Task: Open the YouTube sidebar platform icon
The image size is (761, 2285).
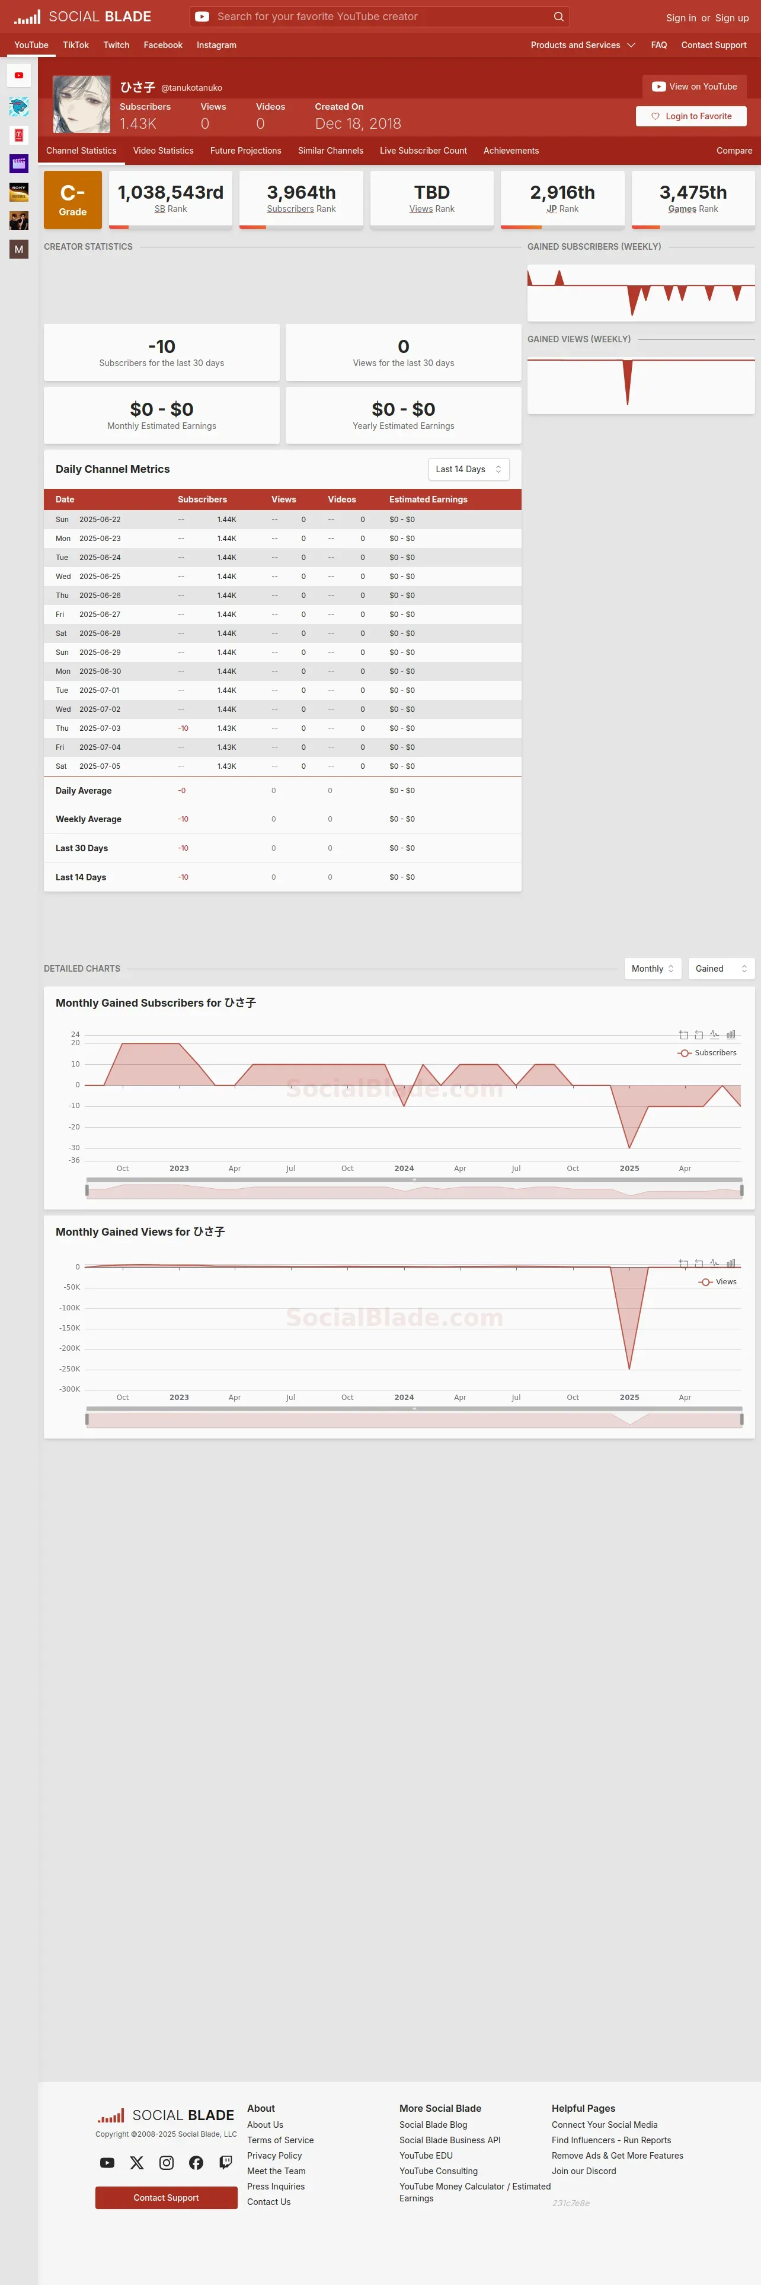Action: [18, 75]
